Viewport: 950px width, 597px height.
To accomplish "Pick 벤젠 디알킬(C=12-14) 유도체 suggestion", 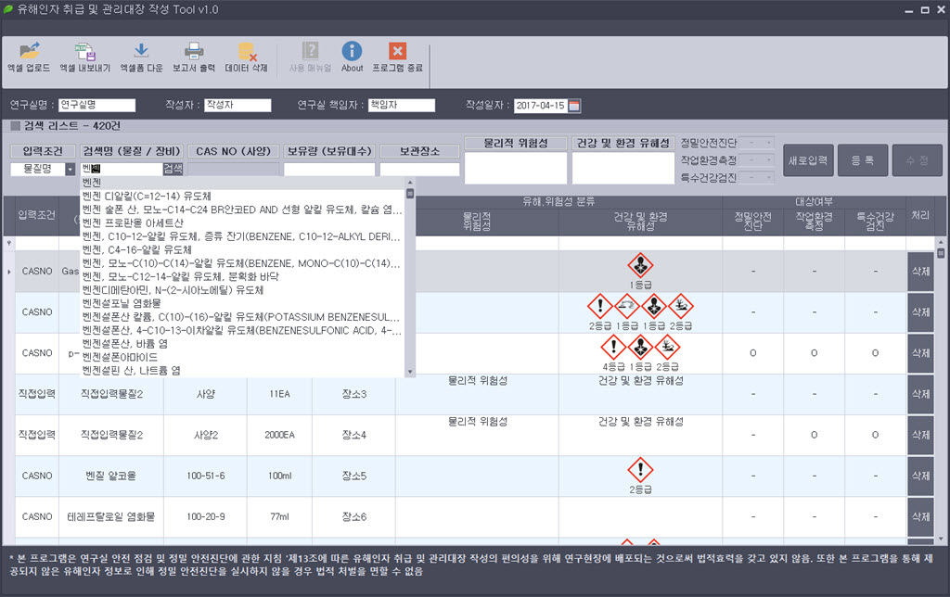I will coord(242,197).
